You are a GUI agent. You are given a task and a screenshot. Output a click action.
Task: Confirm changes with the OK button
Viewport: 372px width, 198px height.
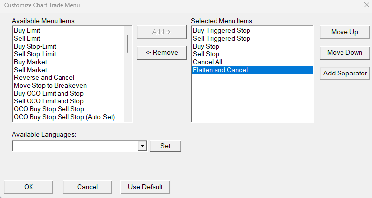tap(29, 187)
